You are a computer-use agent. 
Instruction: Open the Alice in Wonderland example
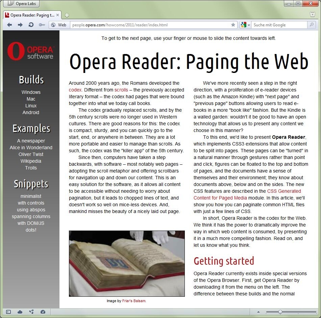tap(31, 148)
